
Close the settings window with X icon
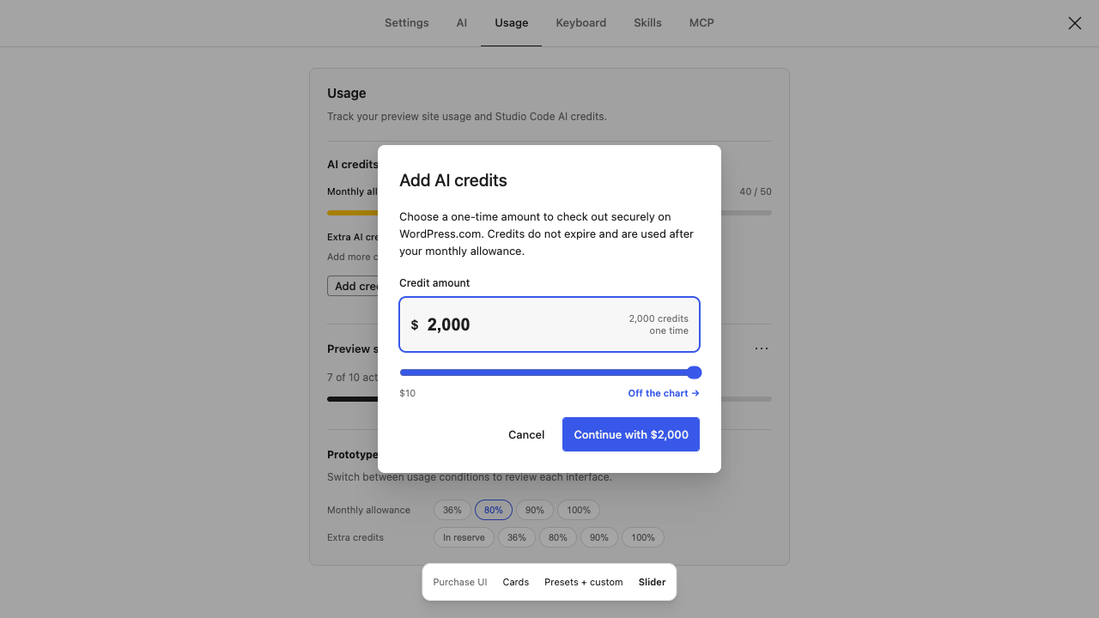[x=1074, y=23]
